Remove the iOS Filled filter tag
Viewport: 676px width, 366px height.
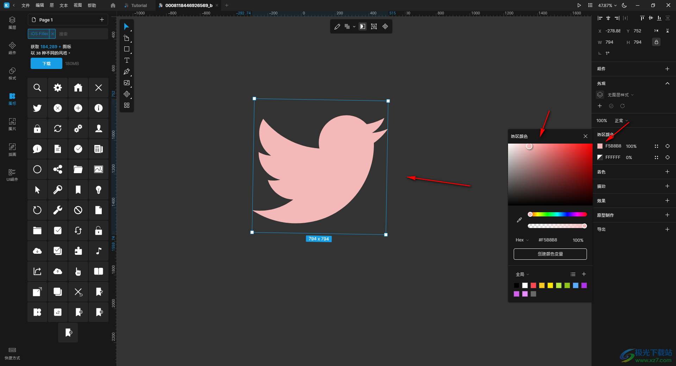[52, 34]
